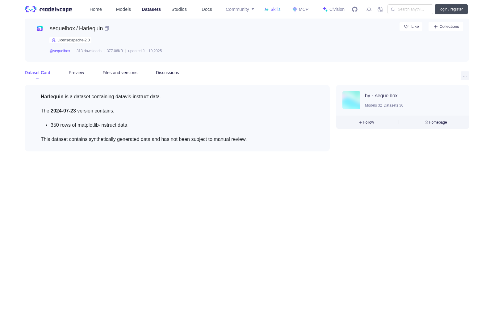
Task: Click the license badge icon
Action: 54,40
